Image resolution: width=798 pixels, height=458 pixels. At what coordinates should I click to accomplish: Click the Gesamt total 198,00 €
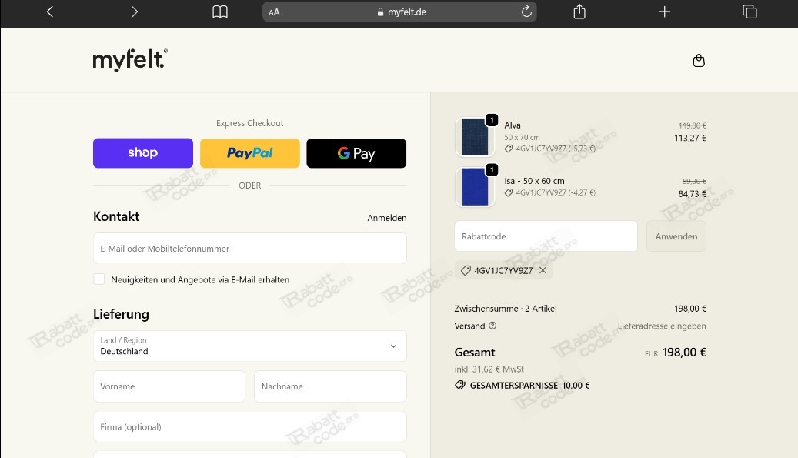click(684, 352)
